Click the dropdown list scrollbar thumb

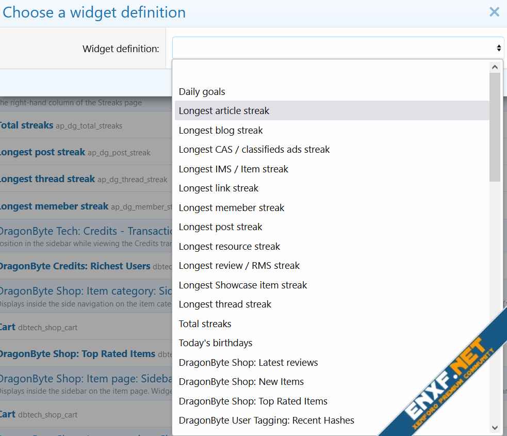tap(495, 126)
